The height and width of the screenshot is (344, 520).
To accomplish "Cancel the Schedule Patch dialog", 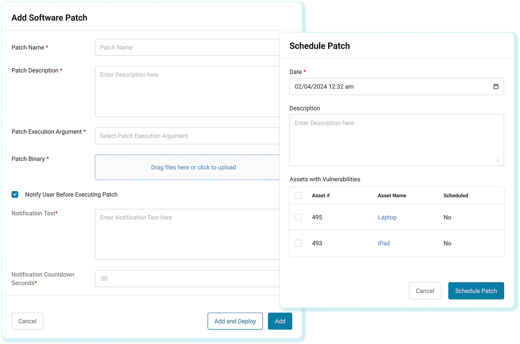I will (x=425, y=291).
